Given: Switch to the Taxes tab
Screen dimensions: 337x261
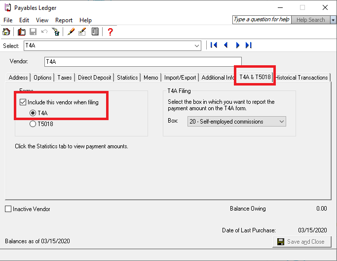Looking at the screenshot, I should coord(65,78).
